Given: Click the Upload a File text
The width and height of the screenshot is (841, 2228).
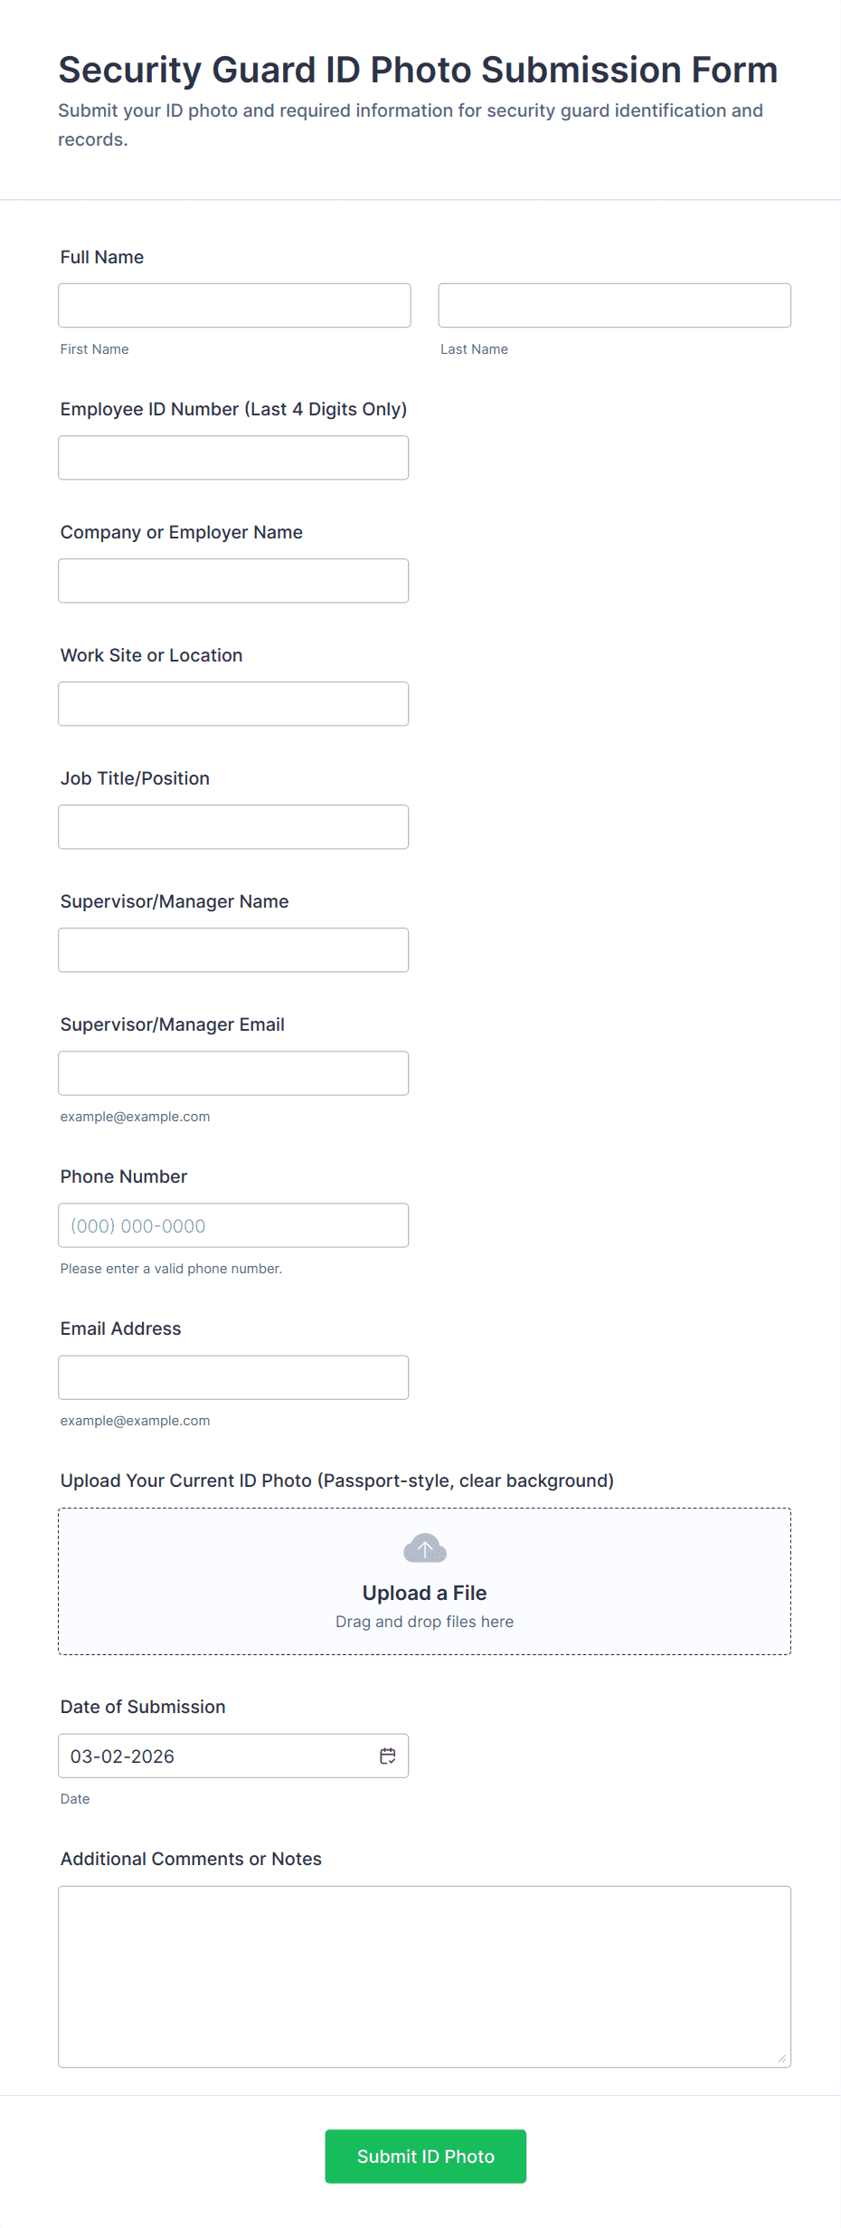Looking at the screenshot, I should tap(424, 1593).
